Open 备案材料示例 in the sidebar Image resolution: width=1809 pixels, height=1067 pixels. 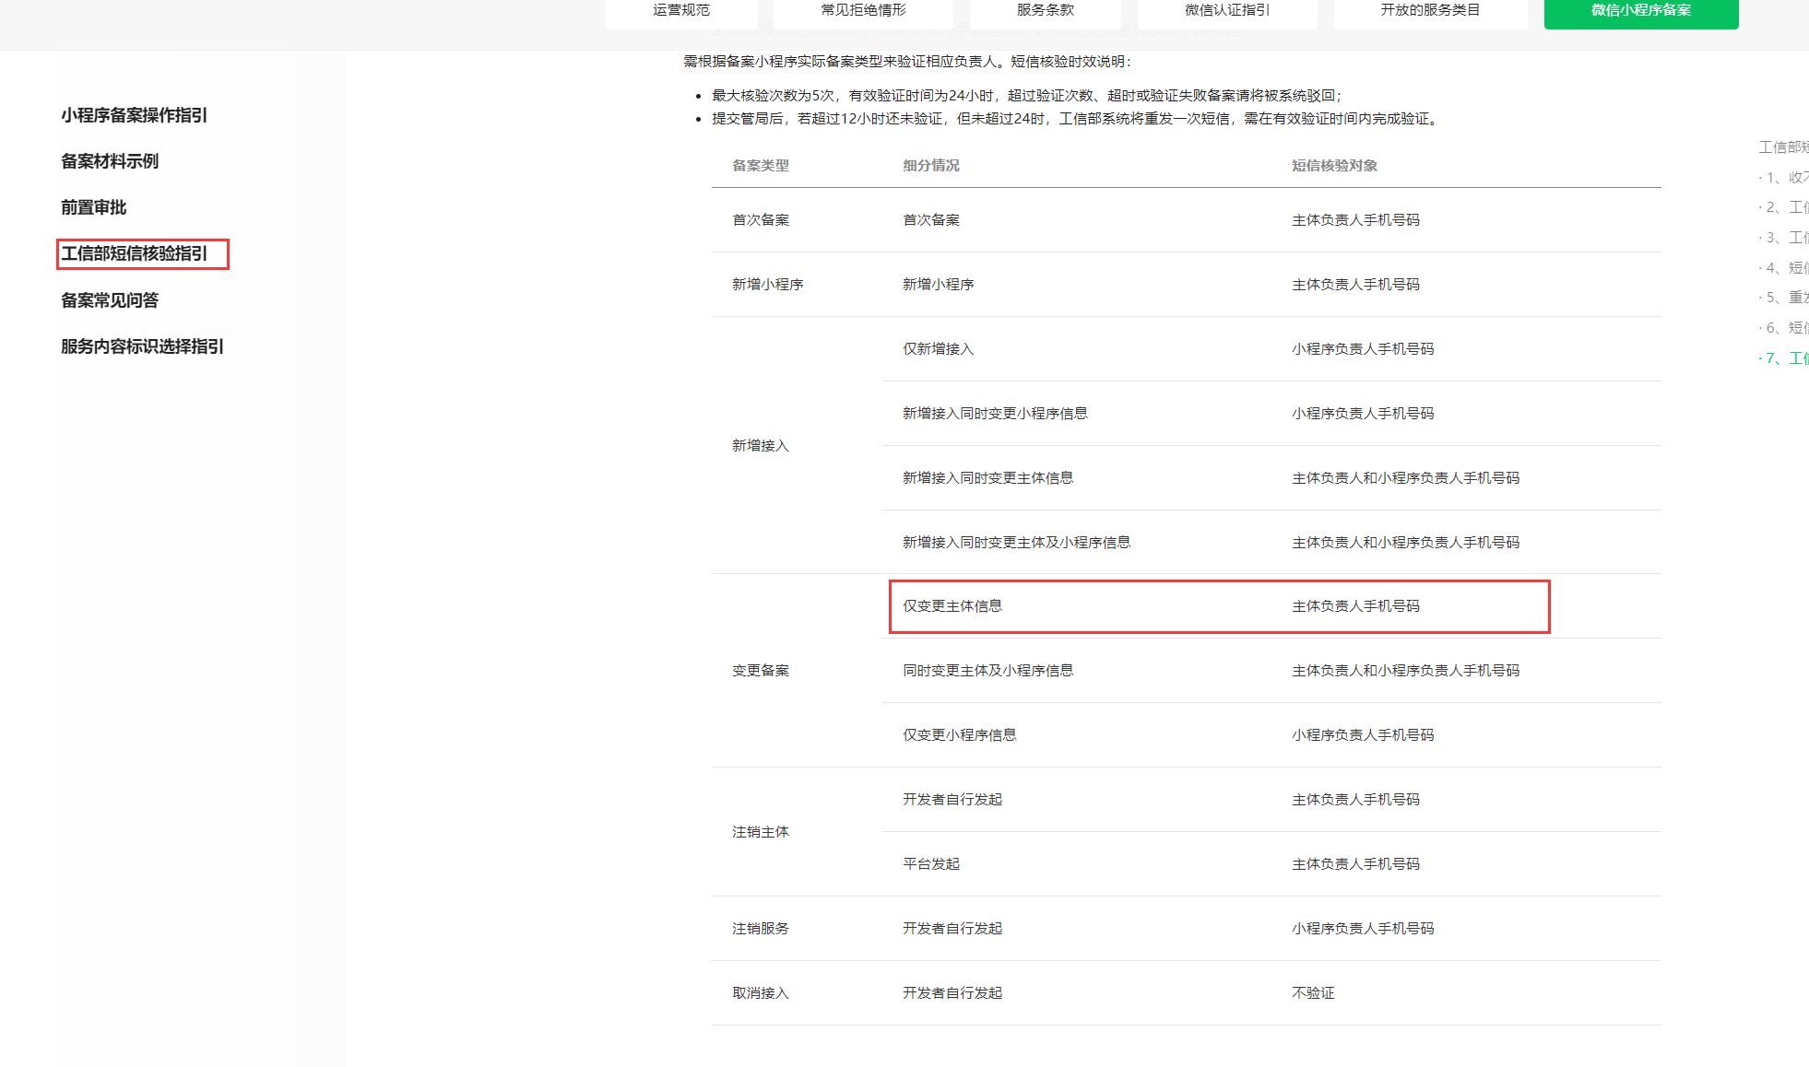coord(110,161)
